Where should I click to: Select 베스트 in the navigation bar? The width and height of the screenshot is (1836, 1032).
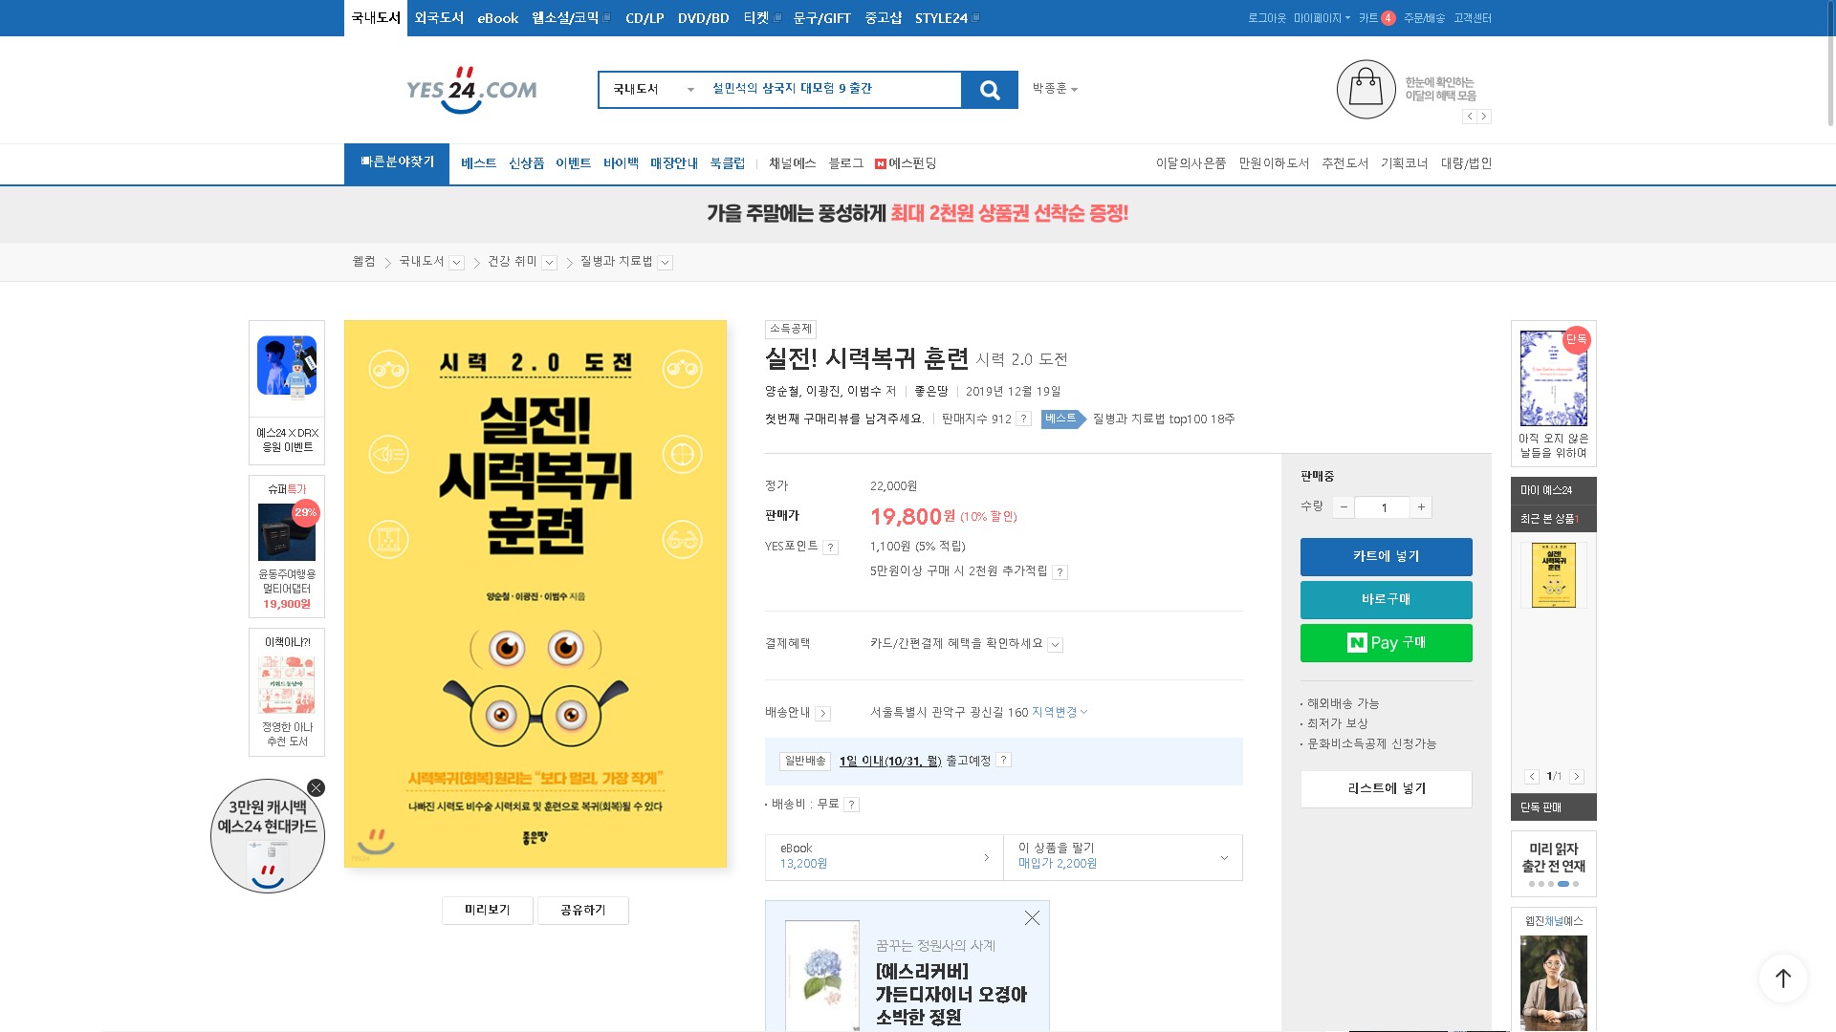click(478, 163)
